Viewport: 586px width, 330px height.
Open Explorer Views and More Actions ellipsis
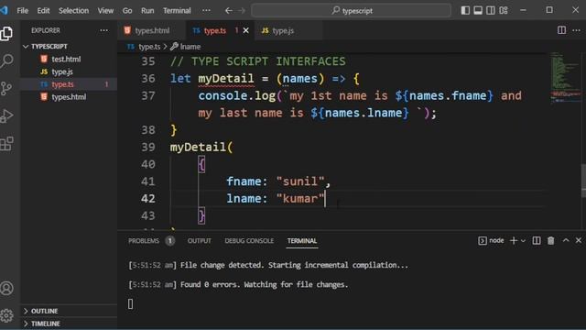click(103, 30)
